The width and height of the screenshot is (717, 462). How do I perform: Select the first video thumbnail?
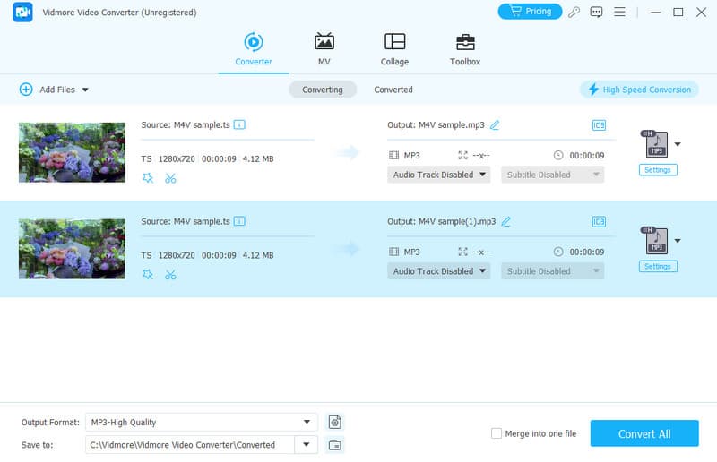(x=72, y=152)
